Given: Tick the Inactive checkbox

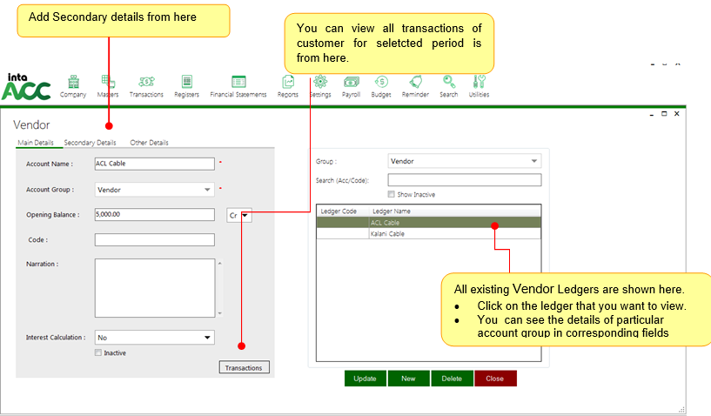Looking at the screenshot, I should pyautogui.click(x=98, y=352).
